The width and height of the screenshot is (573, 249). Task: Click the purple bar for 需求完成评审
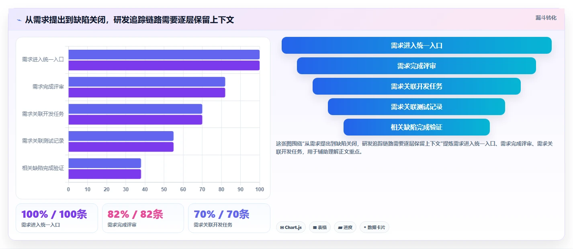[x=147, y=93]
